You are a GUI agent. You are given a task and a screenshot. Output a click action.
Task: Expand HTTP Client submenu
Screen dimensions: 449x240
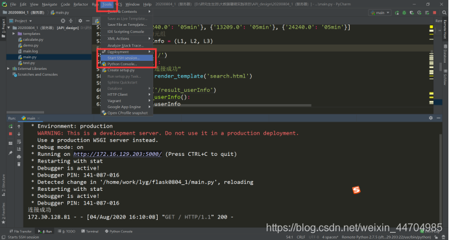point(127,94)
